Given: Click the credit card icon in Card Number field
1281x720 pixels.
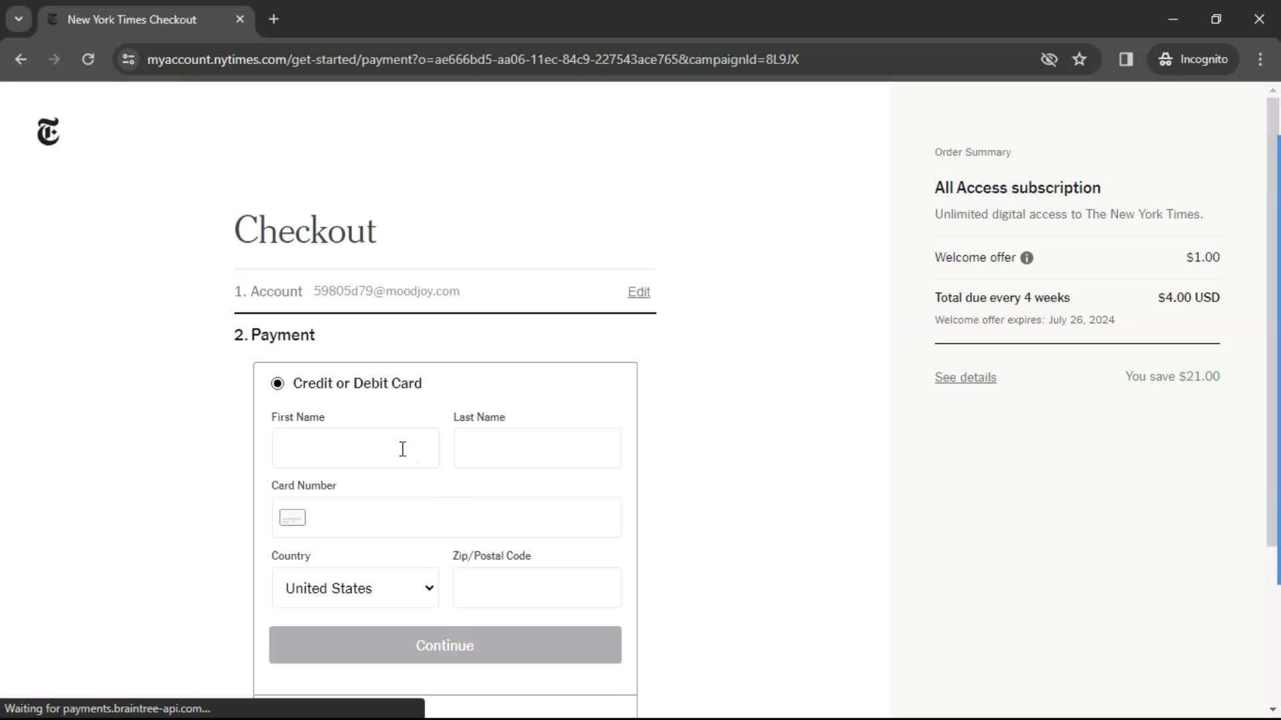Looking at the screenshot, I should click(292, 518).
